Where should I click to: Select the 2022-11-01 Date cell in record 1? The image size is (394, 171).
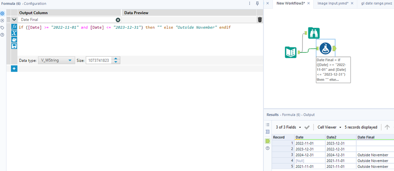[310, 143]
